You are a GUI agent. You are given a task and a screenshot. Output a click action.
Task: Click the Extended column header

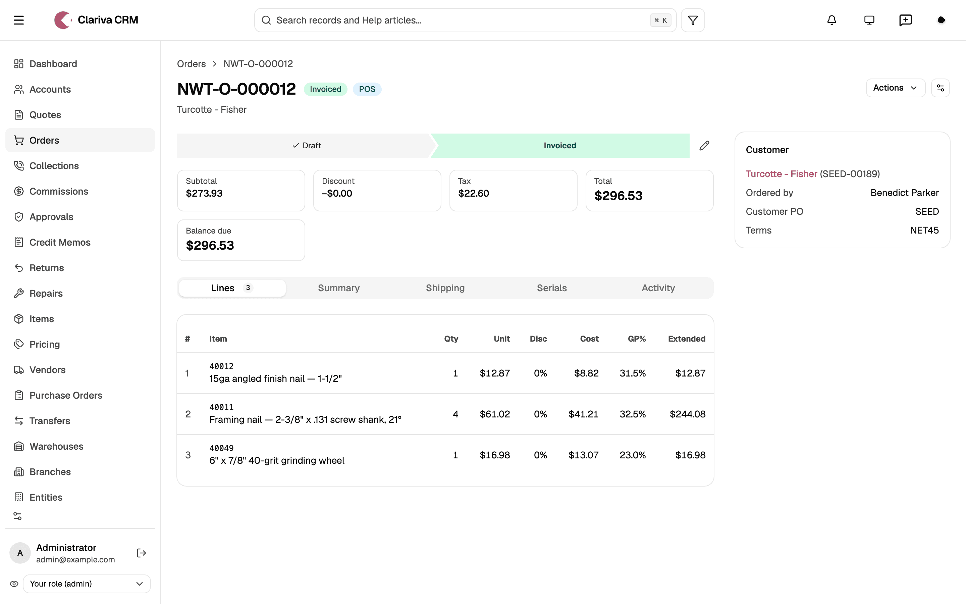[687, 339]
